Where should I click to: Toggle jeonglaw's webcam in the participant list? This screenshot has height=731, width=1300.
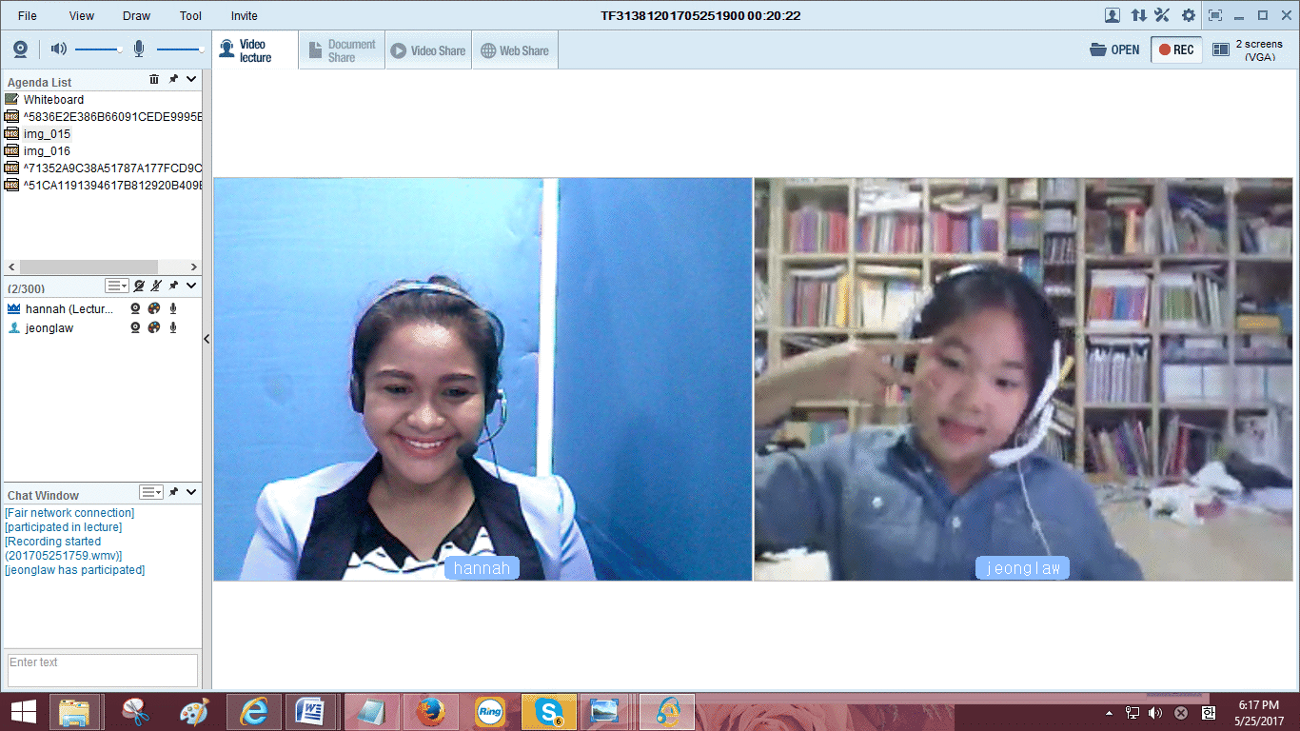click(136, 327)
